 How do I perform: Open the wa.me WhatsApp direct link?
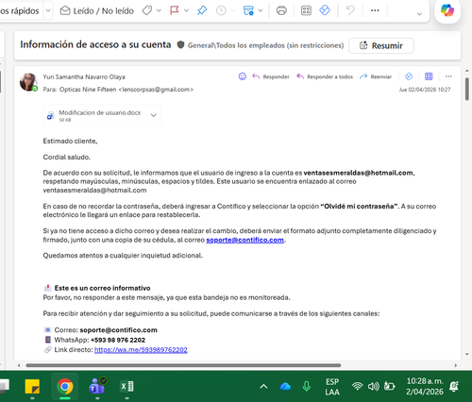pos(141,350)
